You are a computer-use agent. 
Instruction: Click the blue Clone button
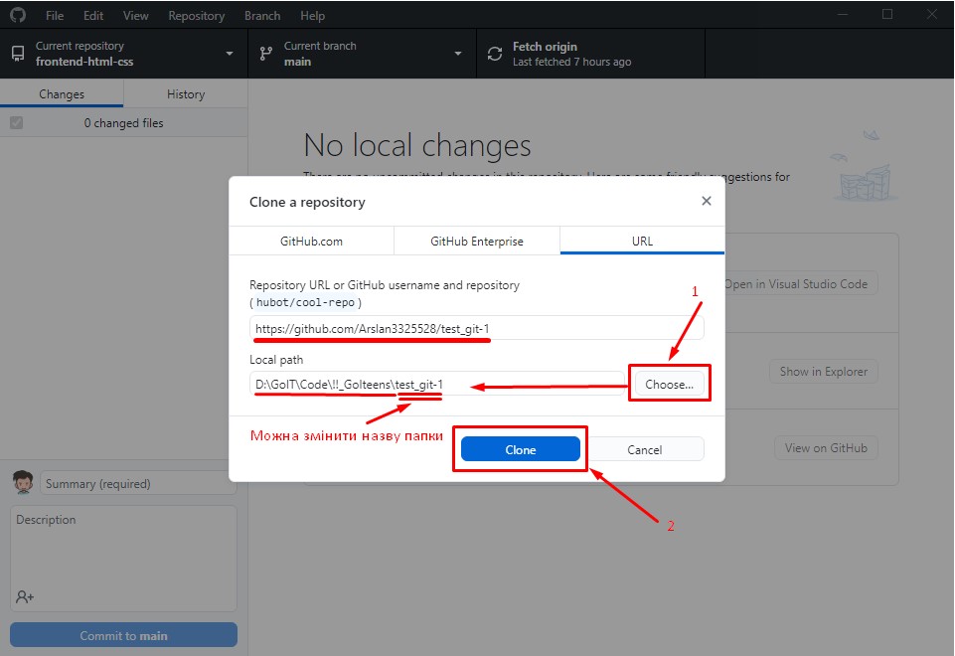(x=520, y=449)
